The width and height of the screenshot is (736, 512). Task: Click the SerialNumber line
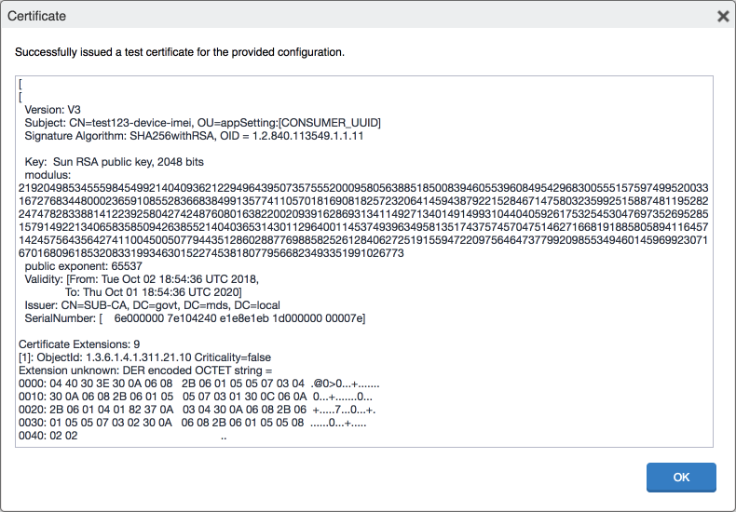tap(194, 318)
